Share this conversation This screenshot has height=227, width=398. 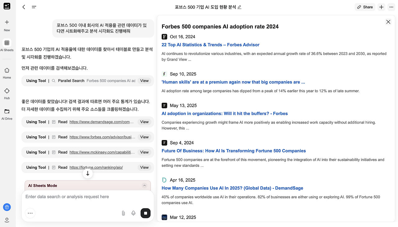(x=365, y=7)
